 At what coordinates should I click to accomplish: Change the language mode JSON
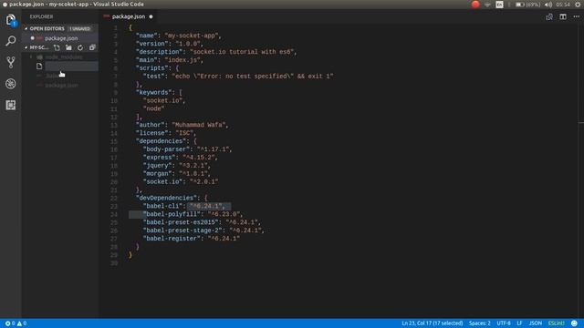click(x=536, y=323)
